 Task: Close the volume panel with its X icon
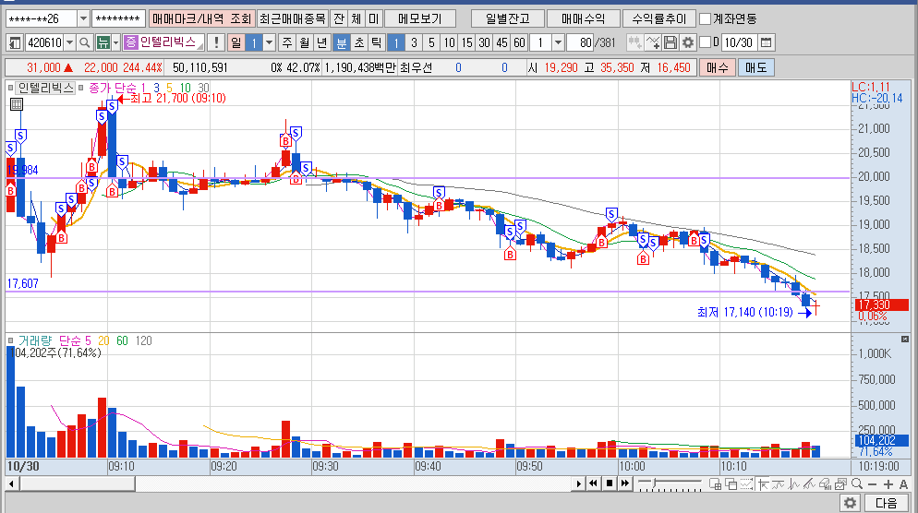click(x=904, y=340)
